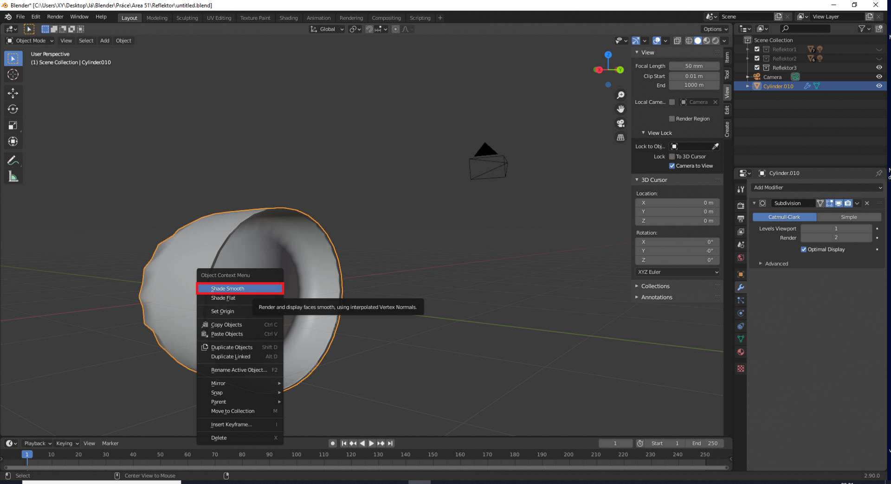This screenshot has height=484, width=891.
Task: Toggle orthographic grid view icon
Action: (x=620, y=138)
